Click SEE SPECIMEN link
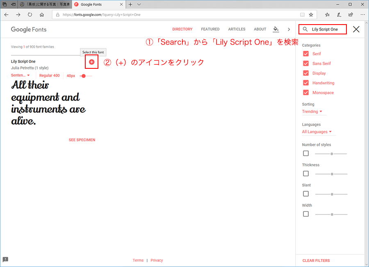The image size is (369, 267). [82, 140]
